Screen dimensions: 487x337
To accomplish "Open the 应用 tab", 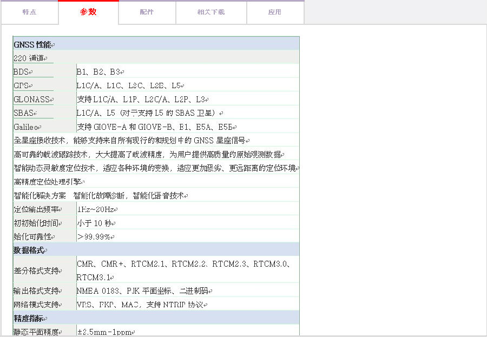I will [x=275, y=12].
